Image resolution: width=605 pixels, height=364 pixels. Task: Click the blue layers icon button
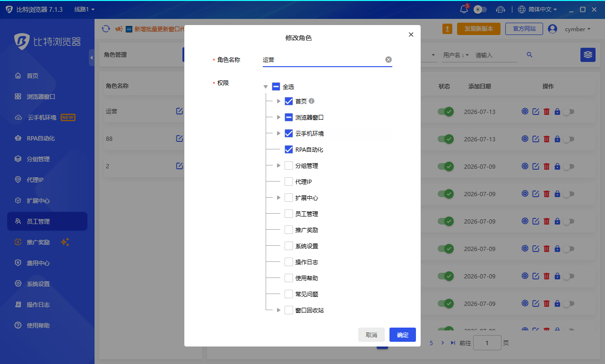click(x=588, y=55)
